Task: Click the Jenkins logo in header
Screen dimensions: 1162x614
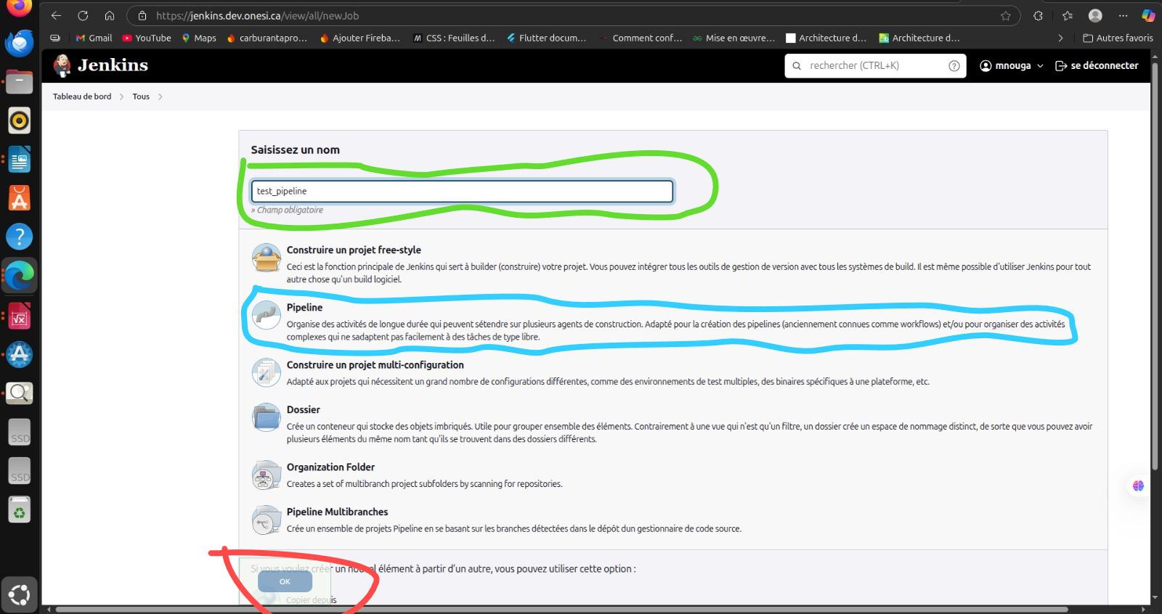Action: tap(100, 65)
